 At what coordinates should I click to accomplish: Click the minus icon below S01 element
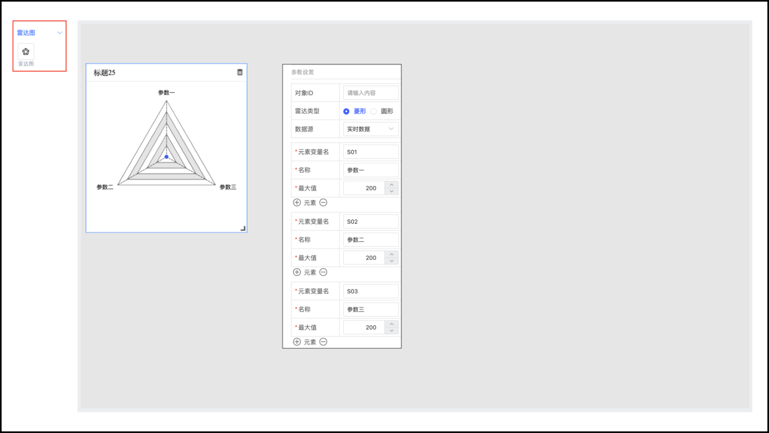point(323,203)
